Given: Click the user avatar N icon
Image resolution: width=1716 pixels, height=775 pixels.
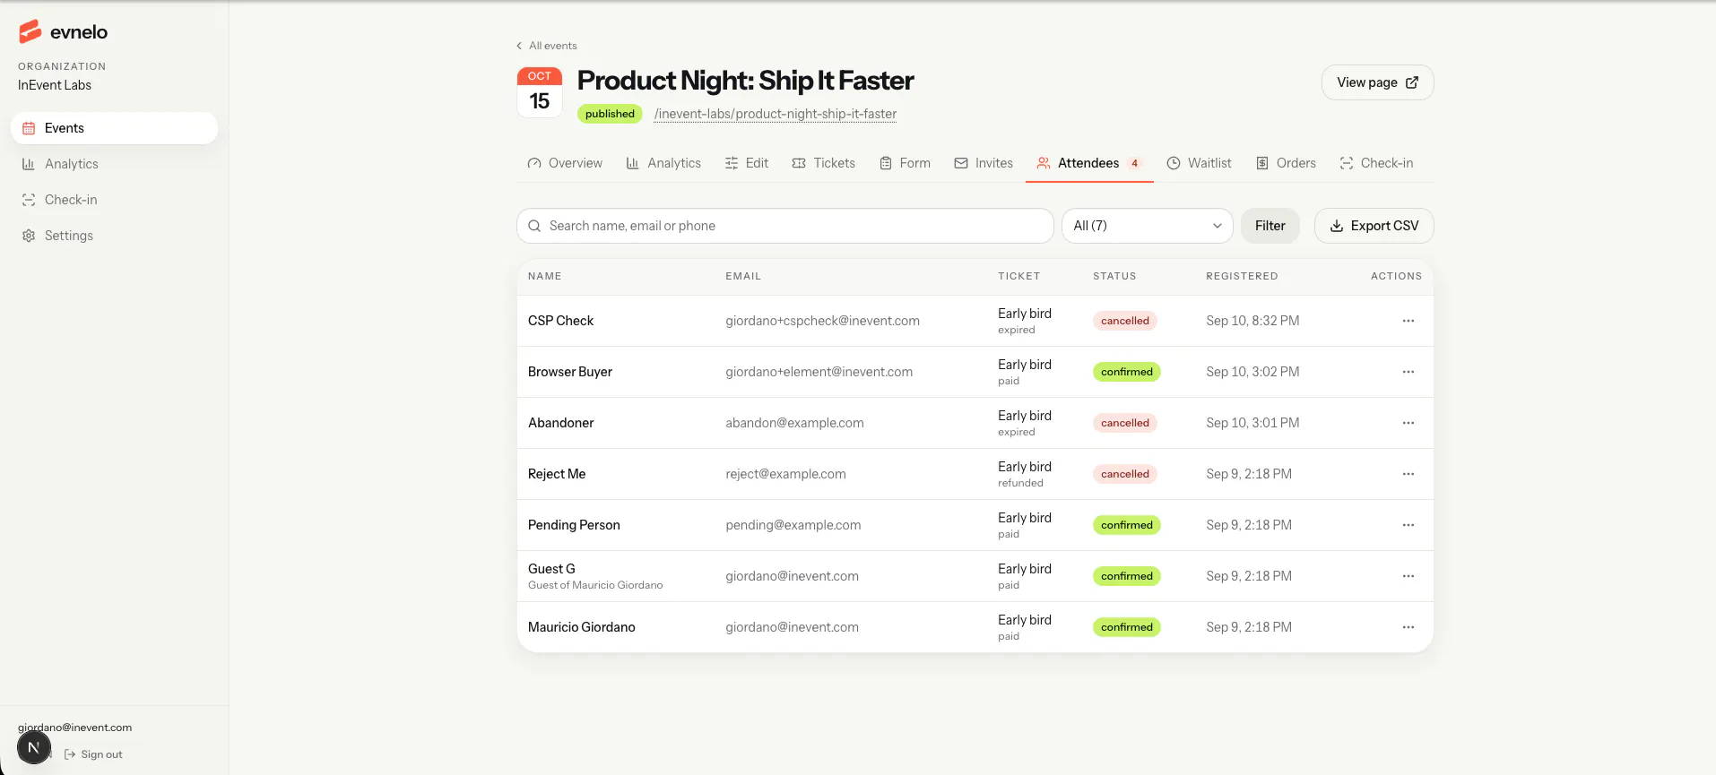Looking at the screenshot, I should 34,747.
